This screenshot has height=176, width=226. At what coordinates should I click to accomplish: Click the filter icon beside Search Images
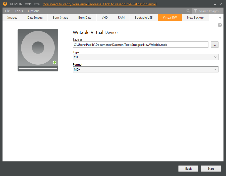pyautogui.click(x=195, y=11)
